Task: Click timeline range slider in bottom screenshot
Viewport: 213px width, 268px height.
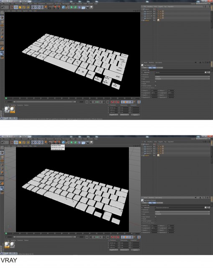Action: click(x=45, y=237)
